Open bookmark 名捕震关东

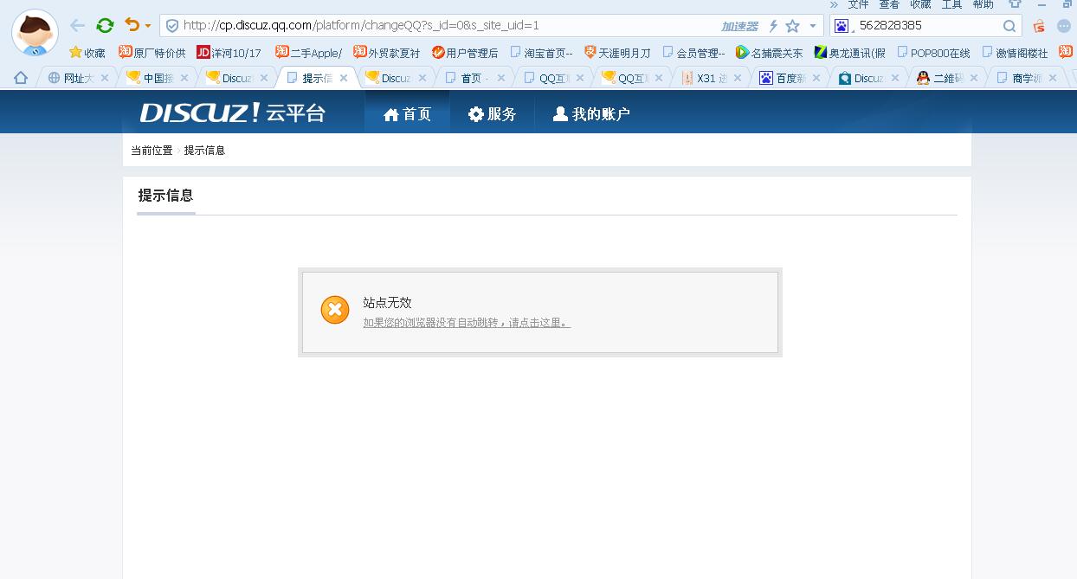[769, 53]
